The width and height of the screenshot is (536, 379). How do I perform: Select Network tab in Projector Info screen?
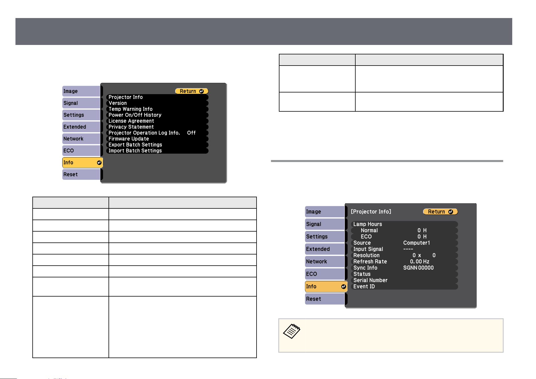pyautogui.click(x=325, y=261)
